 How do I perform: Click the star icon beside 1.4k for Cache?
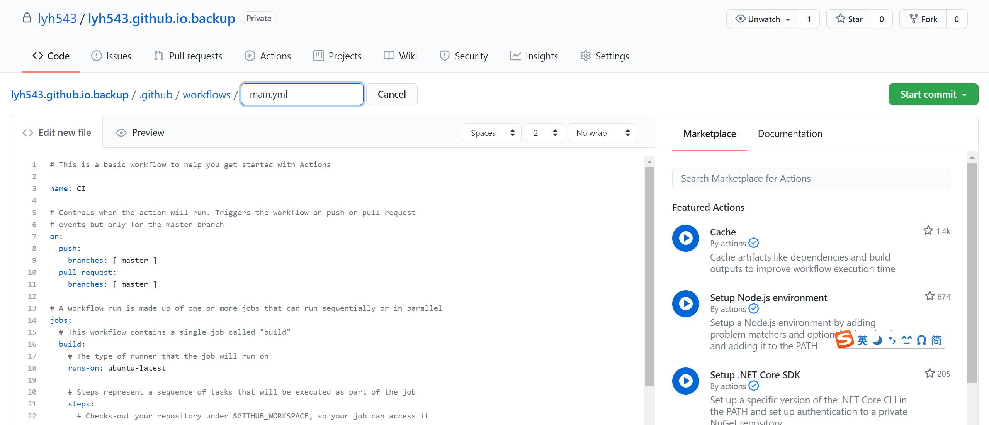coord(928,230)
